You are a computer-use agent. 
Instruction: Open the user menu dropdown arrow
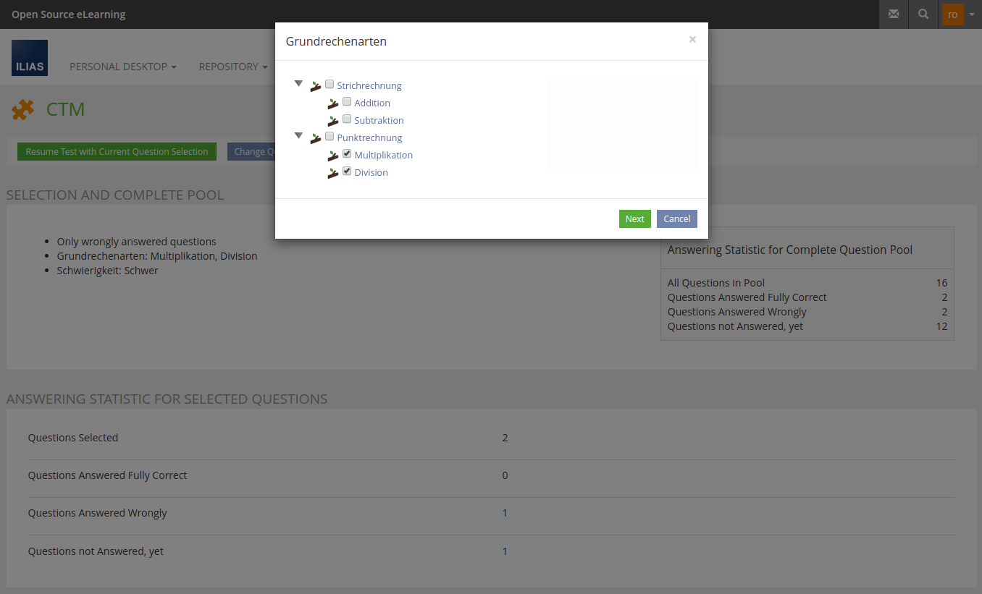[x=972, y=14]
